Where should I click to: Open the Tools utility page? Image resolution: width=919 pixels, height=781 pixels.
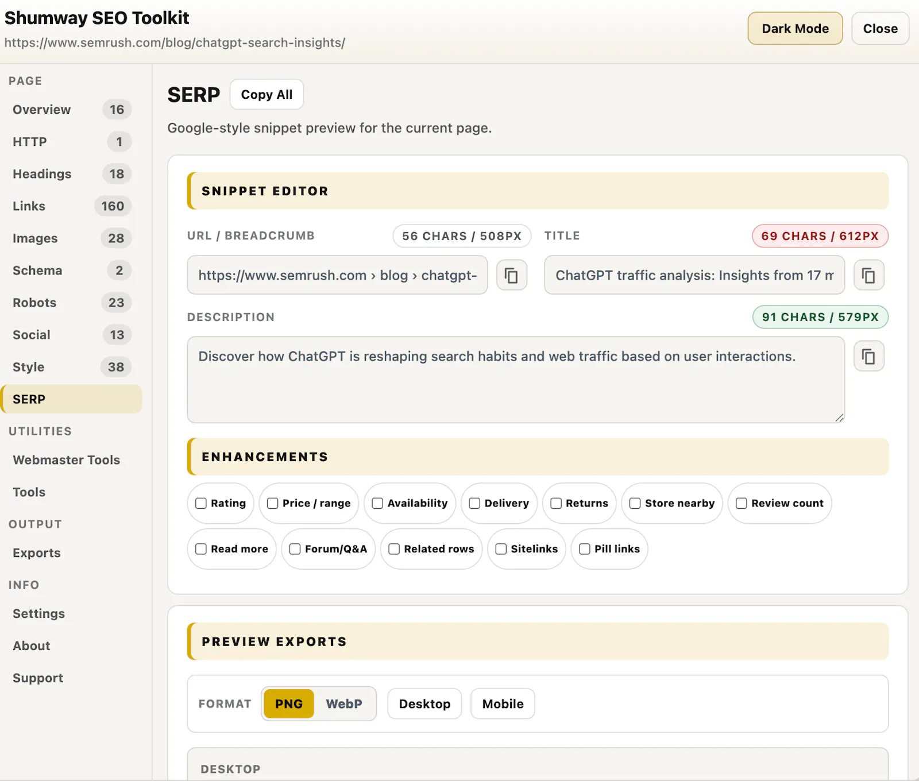click(72, 492)
